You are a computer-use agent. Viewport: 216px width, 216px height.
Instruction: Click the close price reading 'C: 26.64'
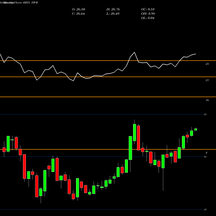click(x=78, y=14)
